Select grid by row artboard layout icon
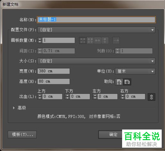Viewport: 165px width, 151px height. [83, 41]
